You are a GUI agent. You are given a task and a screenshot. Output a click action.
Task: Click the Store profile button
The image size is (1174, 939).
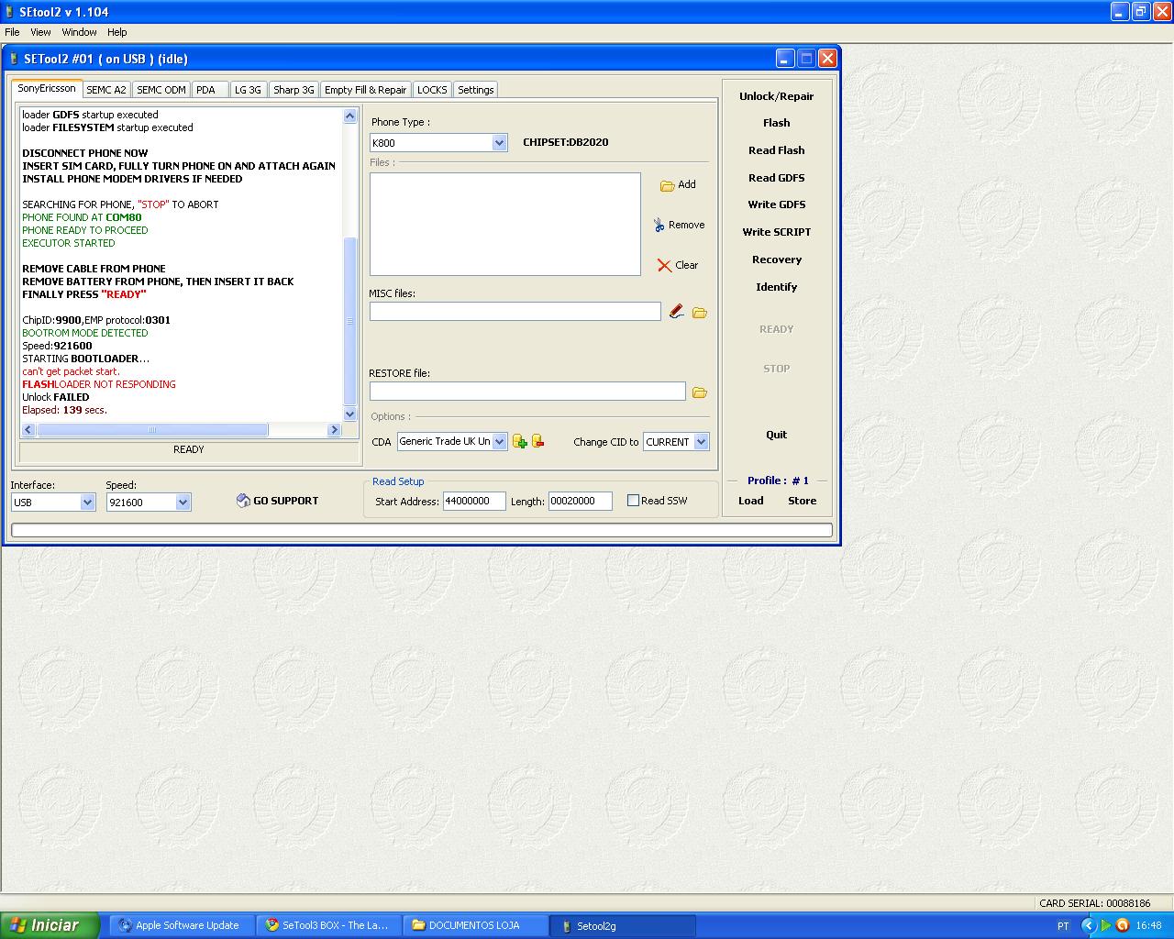(803, 501)
